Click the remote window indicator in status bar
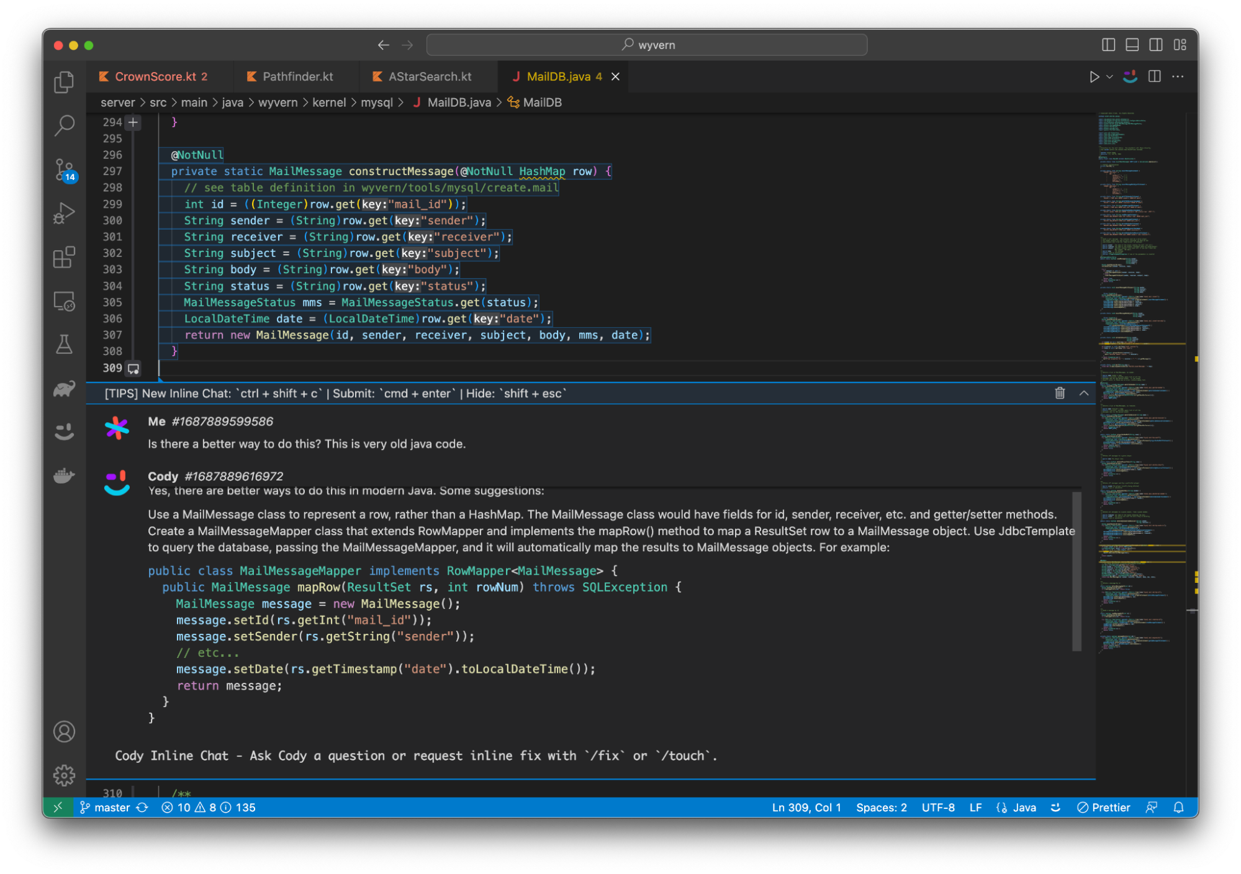Viewport: 1241px width, 874px height. click(58, 807)
